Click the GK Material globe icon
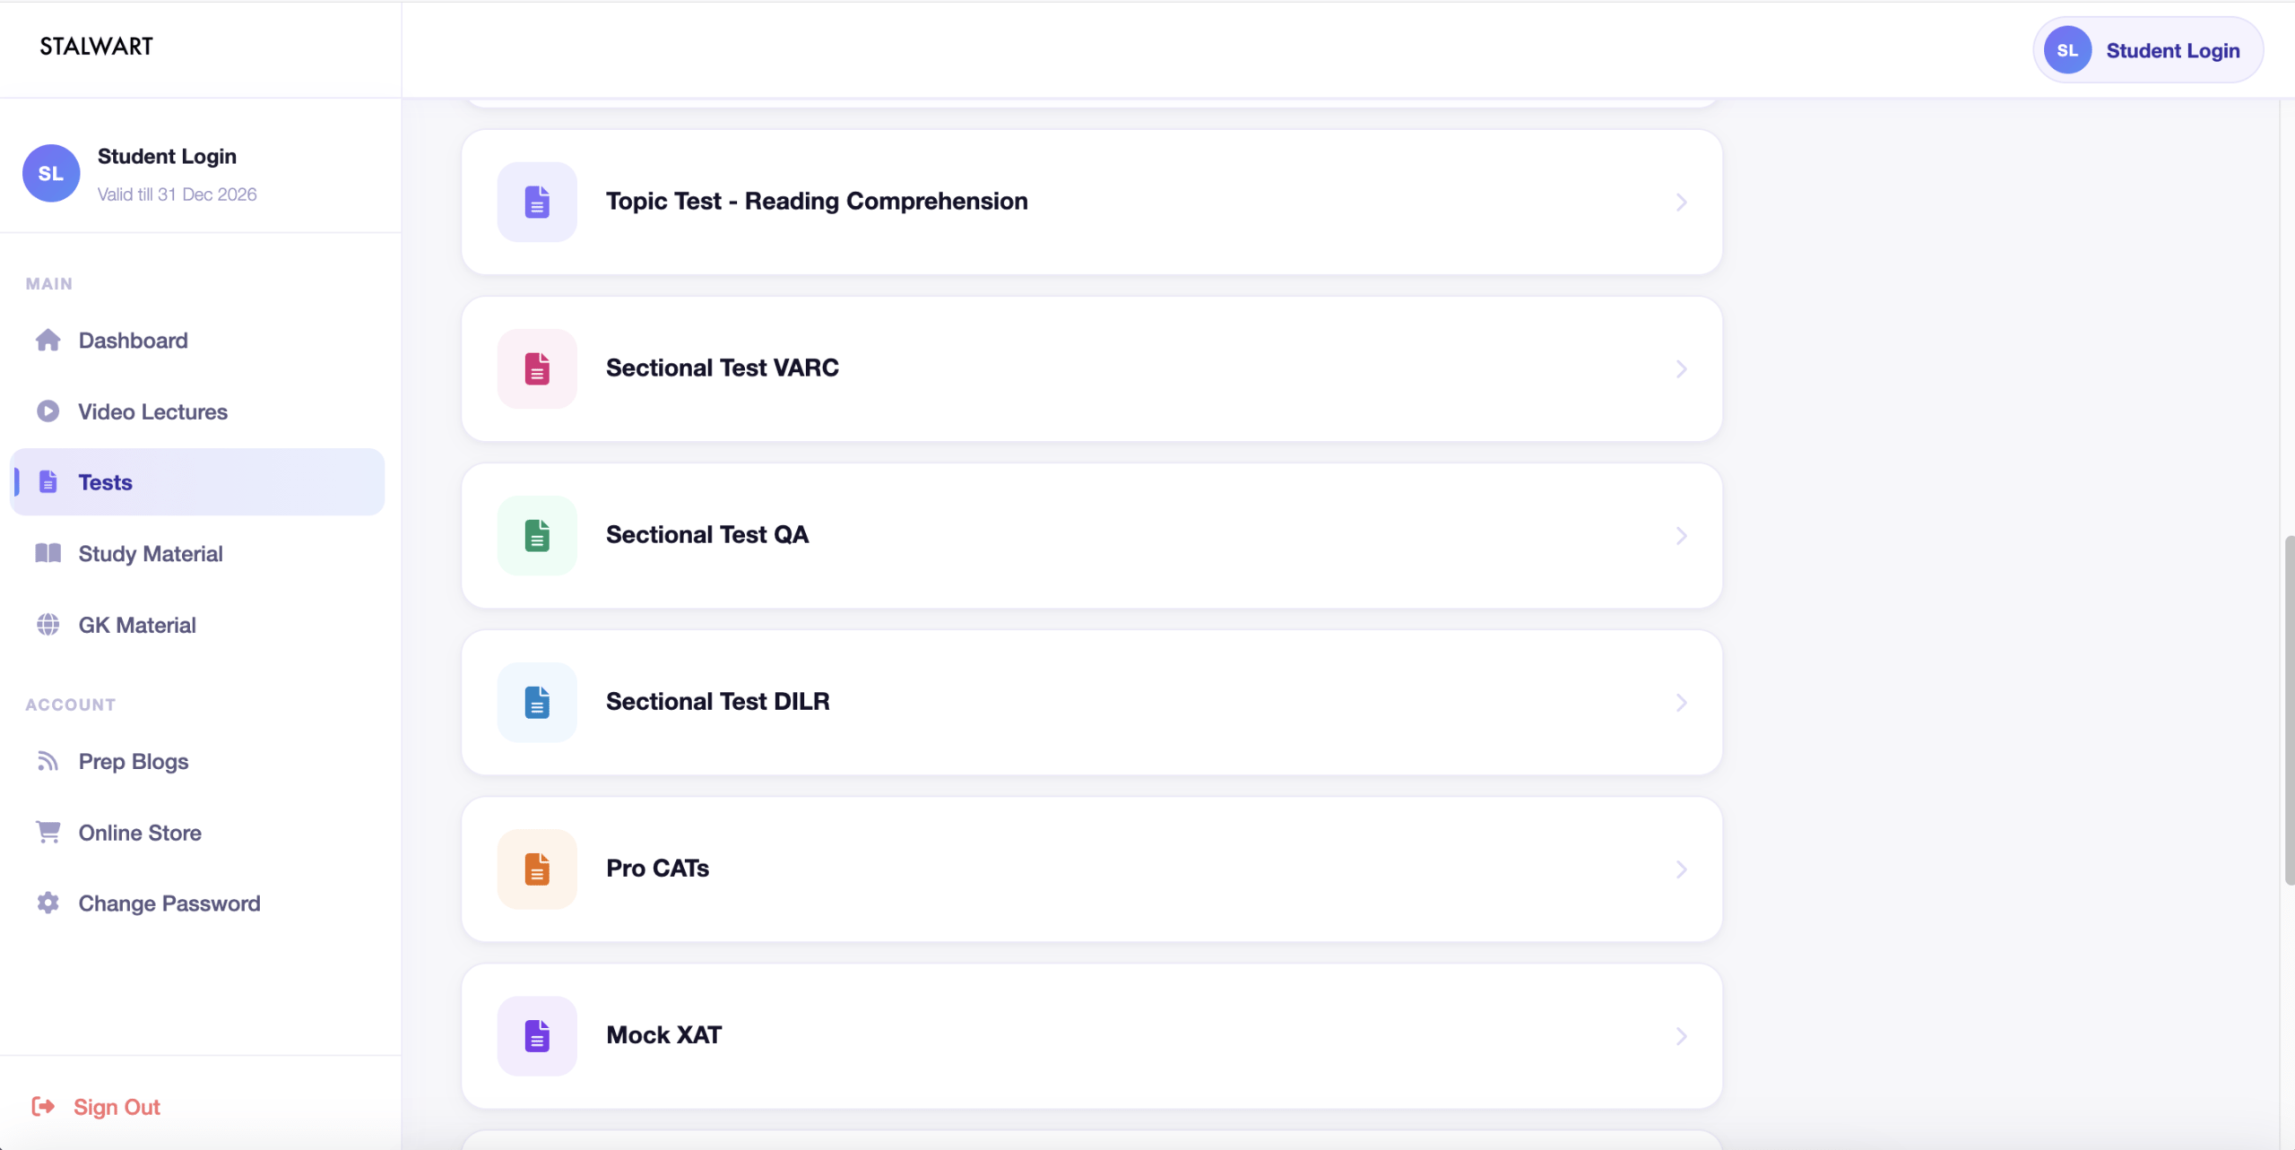The height and width of the screenshot is (1150, 2295). [48, 625]
